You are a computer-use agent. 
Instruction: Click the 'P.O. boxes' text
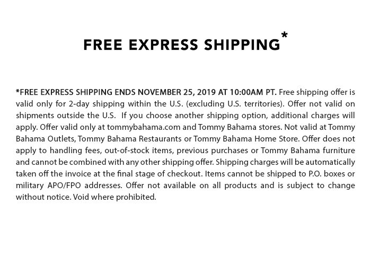click(326, 174)
